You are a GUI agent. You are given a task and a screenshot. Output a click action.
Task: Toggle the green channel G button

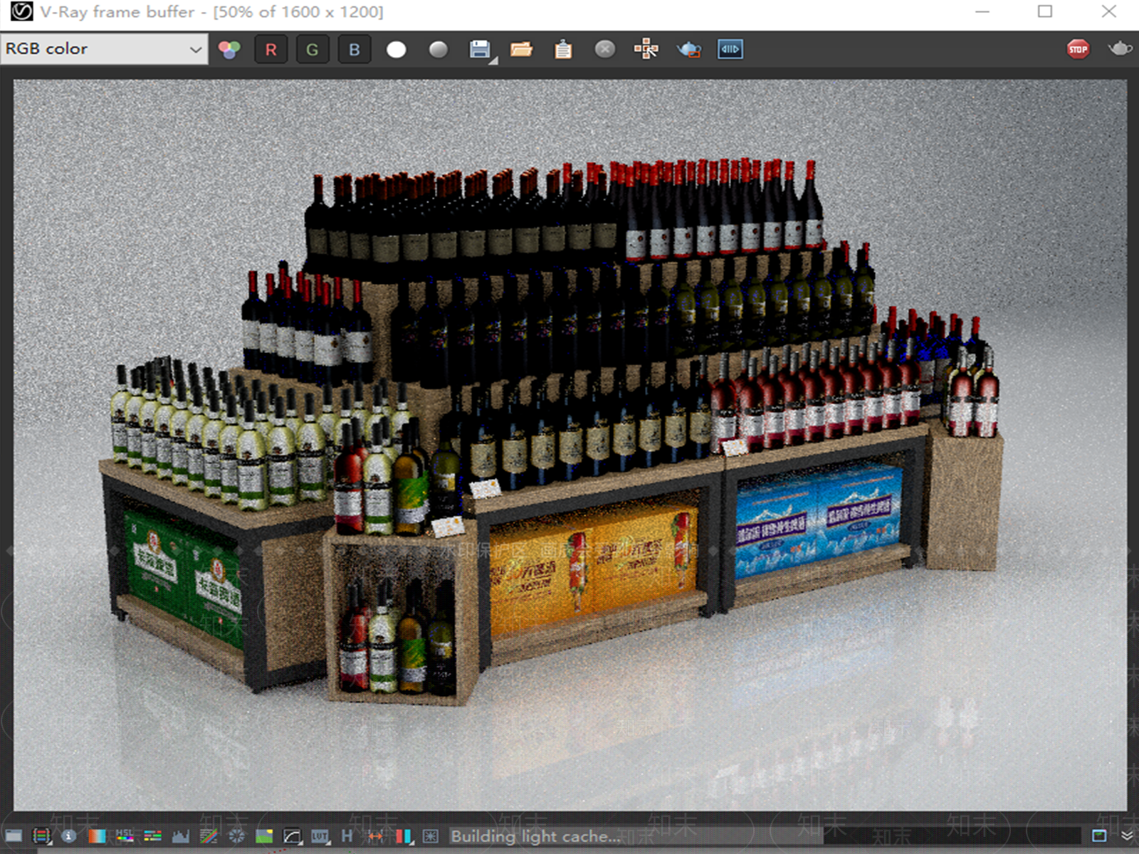(x=312, y=50)
